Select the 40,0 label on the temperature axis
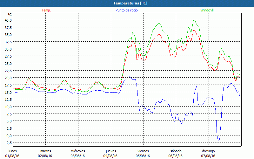 (8, 20)
